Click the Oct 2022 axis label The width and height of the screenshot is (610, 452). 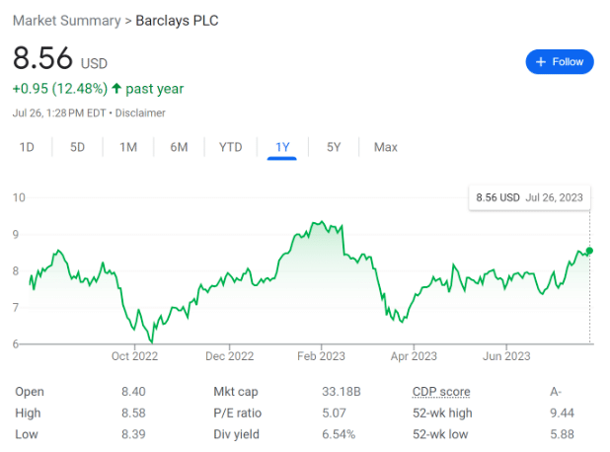coord(134,356)
